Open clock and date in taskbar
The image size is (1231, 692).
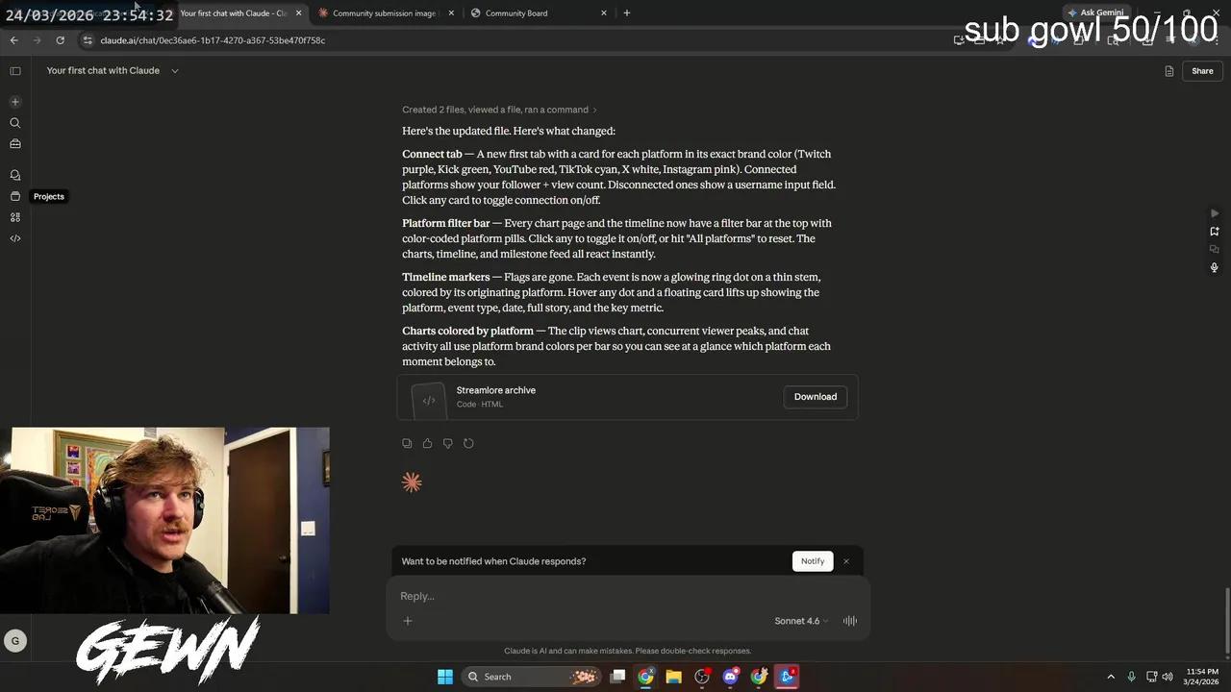(1201, 677)
